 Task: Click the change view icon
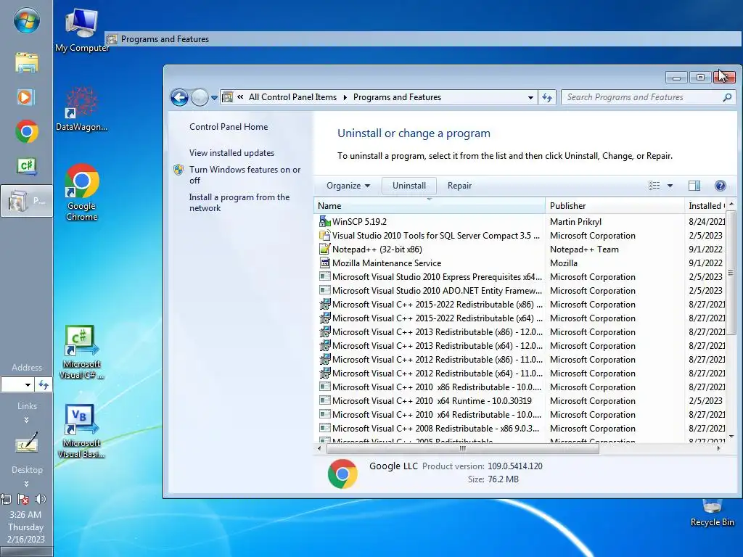click(x=654, y=186)
